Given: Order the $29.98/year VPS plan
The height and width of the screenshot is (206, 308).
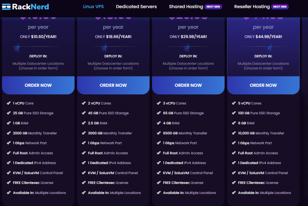Looking at the screenshot, I should click(188, 85).
